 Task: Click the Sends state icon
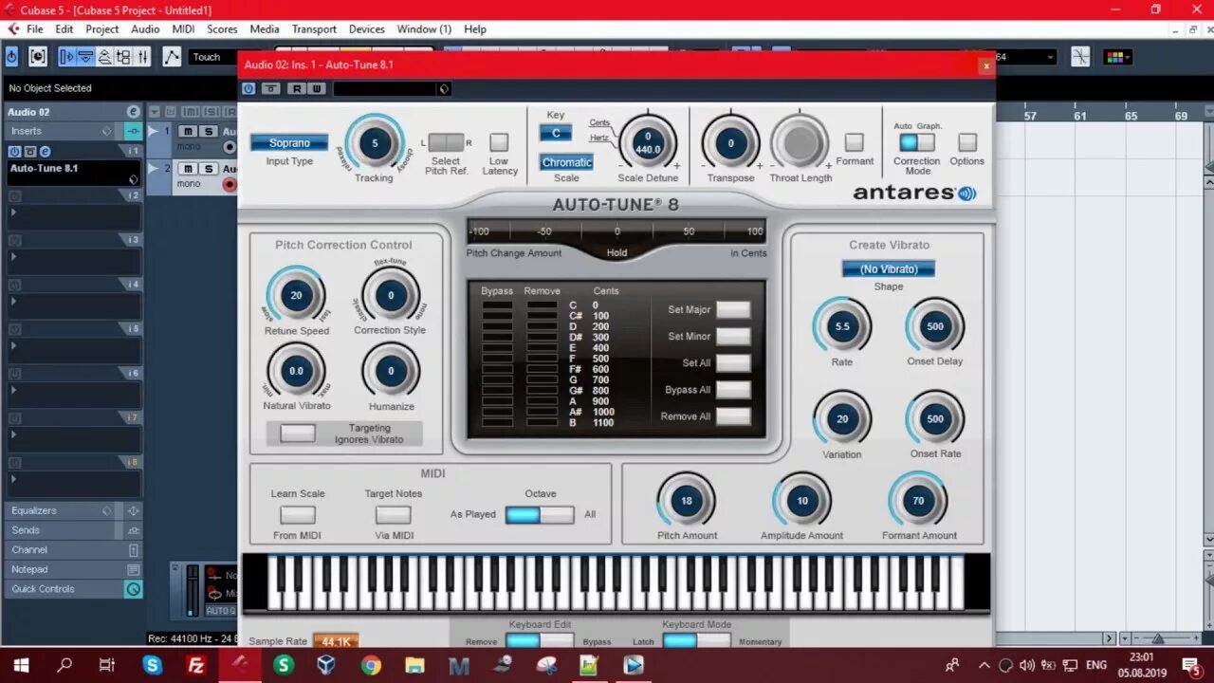[x=133, y=530]
